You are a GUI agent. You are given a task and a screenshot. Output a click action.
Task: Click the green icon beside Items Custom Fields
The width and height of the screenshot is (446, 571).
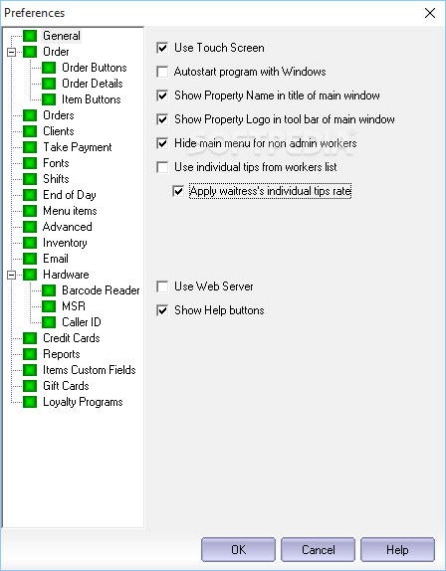[30, 370]
